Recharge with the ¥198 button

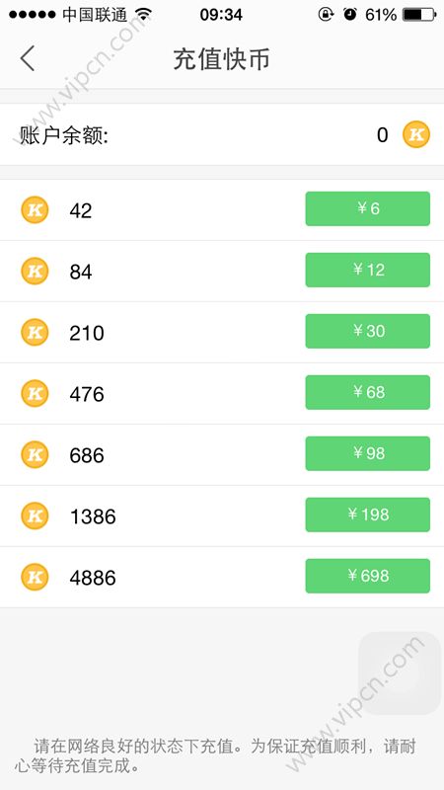coord(367,514)
